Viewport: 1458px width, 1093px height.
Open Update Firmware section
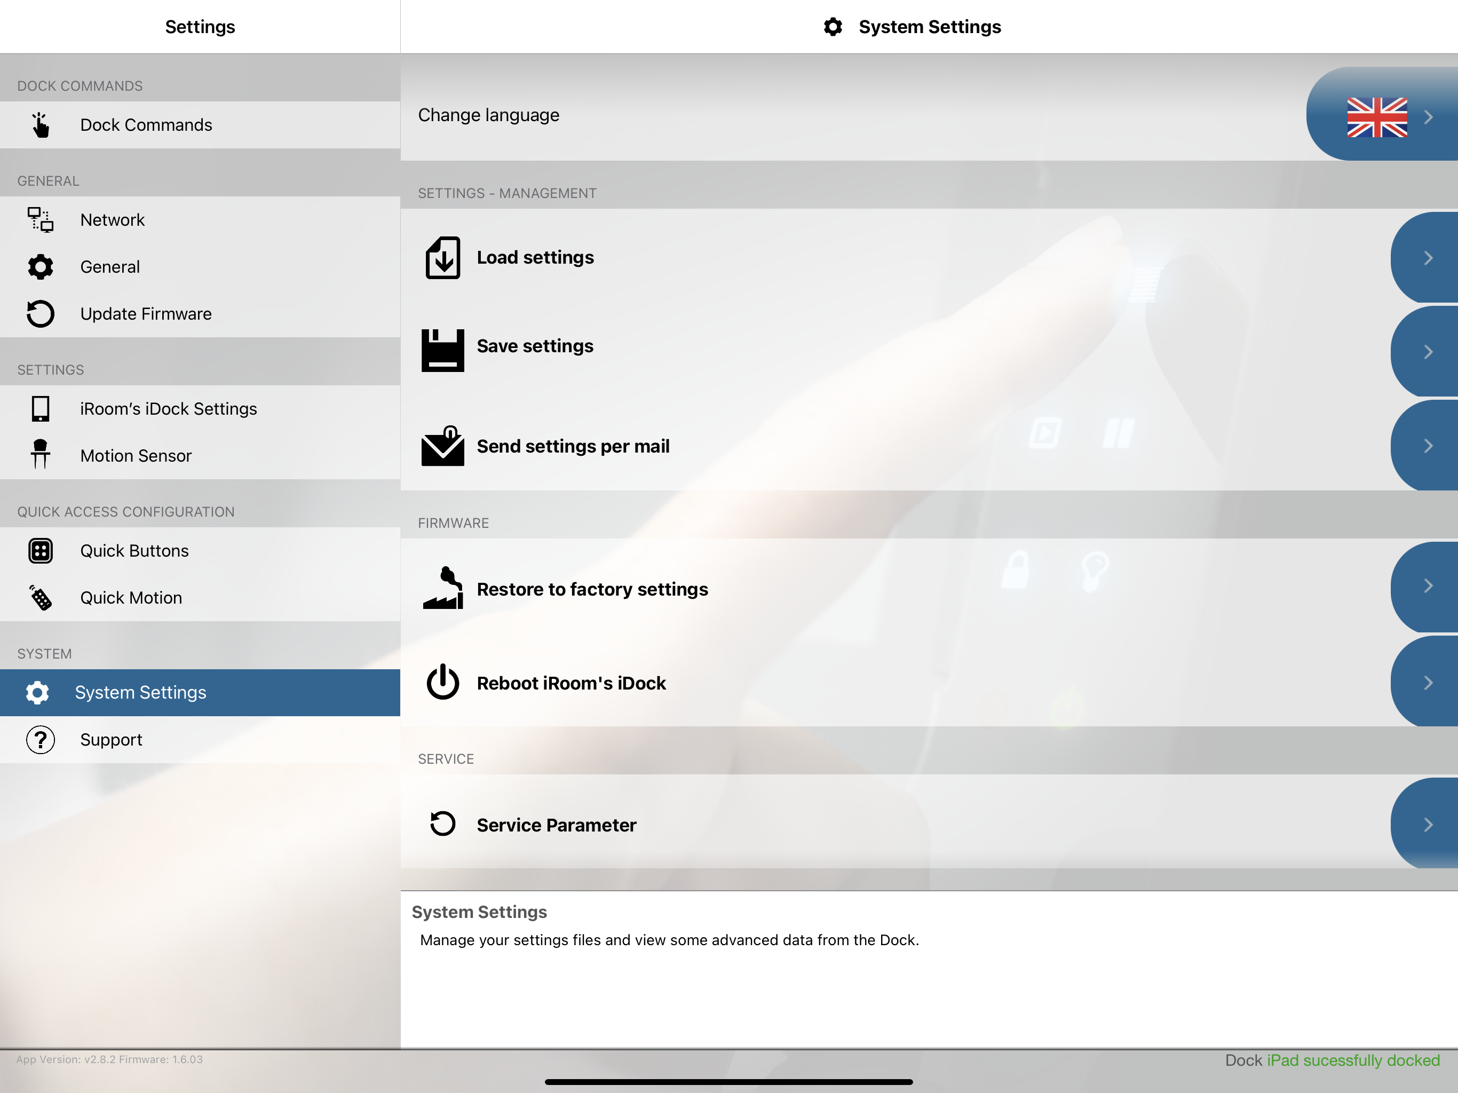pos(200,314)
